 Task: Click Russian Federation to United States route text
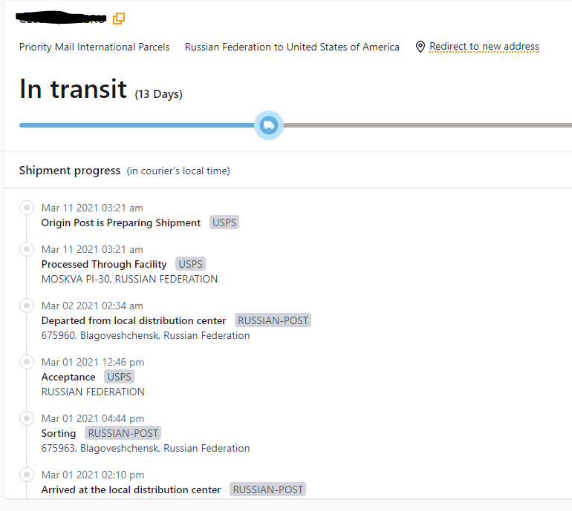click(292, 47)
